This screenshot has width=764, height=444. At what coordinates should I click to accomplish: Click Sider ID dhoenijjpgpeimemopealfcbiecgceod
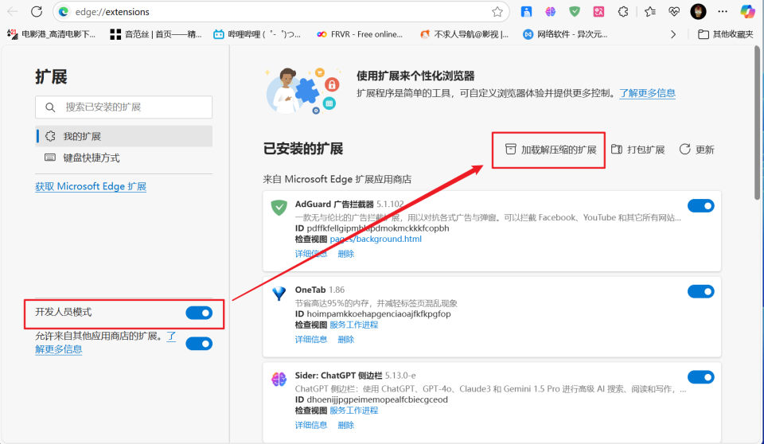(x=377, y=399)
